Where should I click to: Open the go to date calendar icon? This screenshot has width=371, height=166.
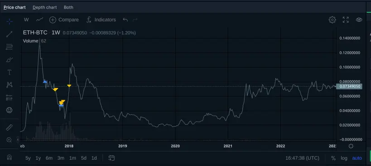click(111, 158)
